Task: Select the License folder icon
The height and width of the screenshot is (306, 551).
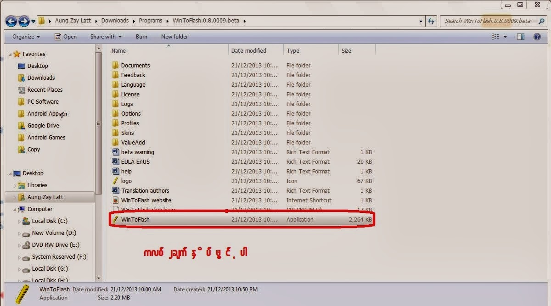Action: click(116, 94)
